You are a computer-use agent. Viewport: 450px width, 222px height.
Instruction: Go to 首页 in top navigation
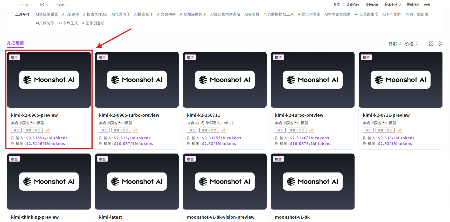pyautogui.click(x=337, y=5)
